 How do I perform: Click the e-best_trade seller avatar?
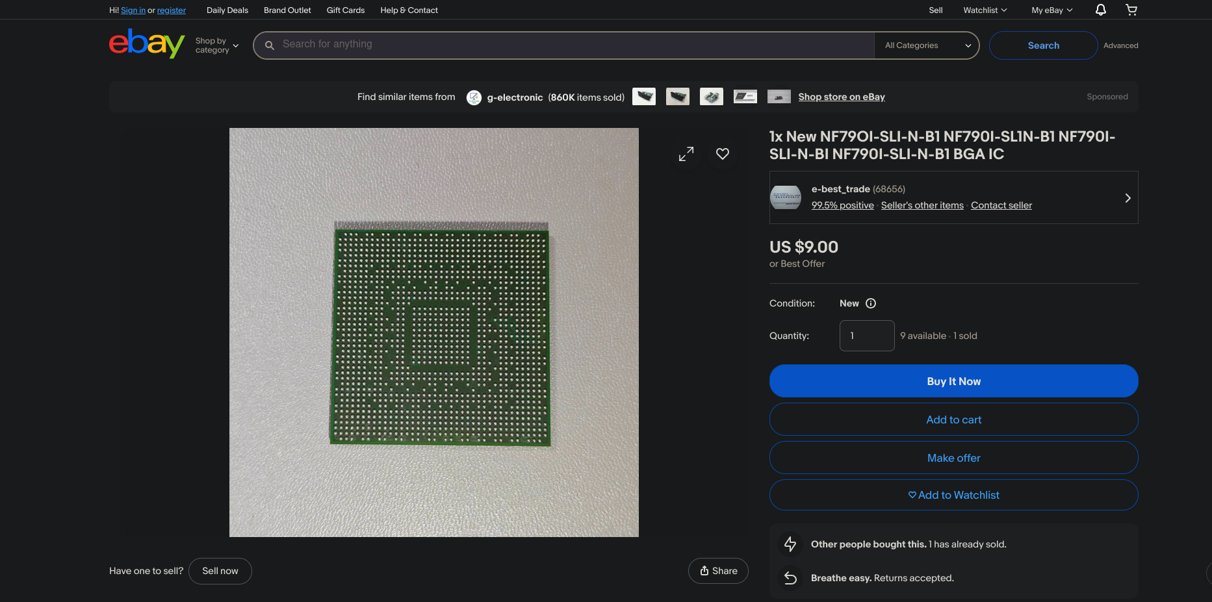(786, 197)
